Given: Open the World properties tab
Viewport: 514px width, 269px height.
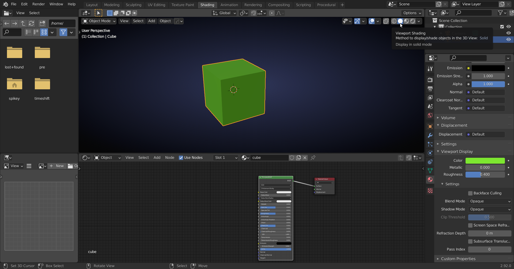Looking at the screenshot, I should point(430,115).
